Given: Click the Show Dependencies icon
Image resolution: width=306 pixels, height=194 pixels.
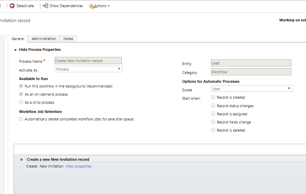Looking at the screenshot, I should [x=45, y=6].
